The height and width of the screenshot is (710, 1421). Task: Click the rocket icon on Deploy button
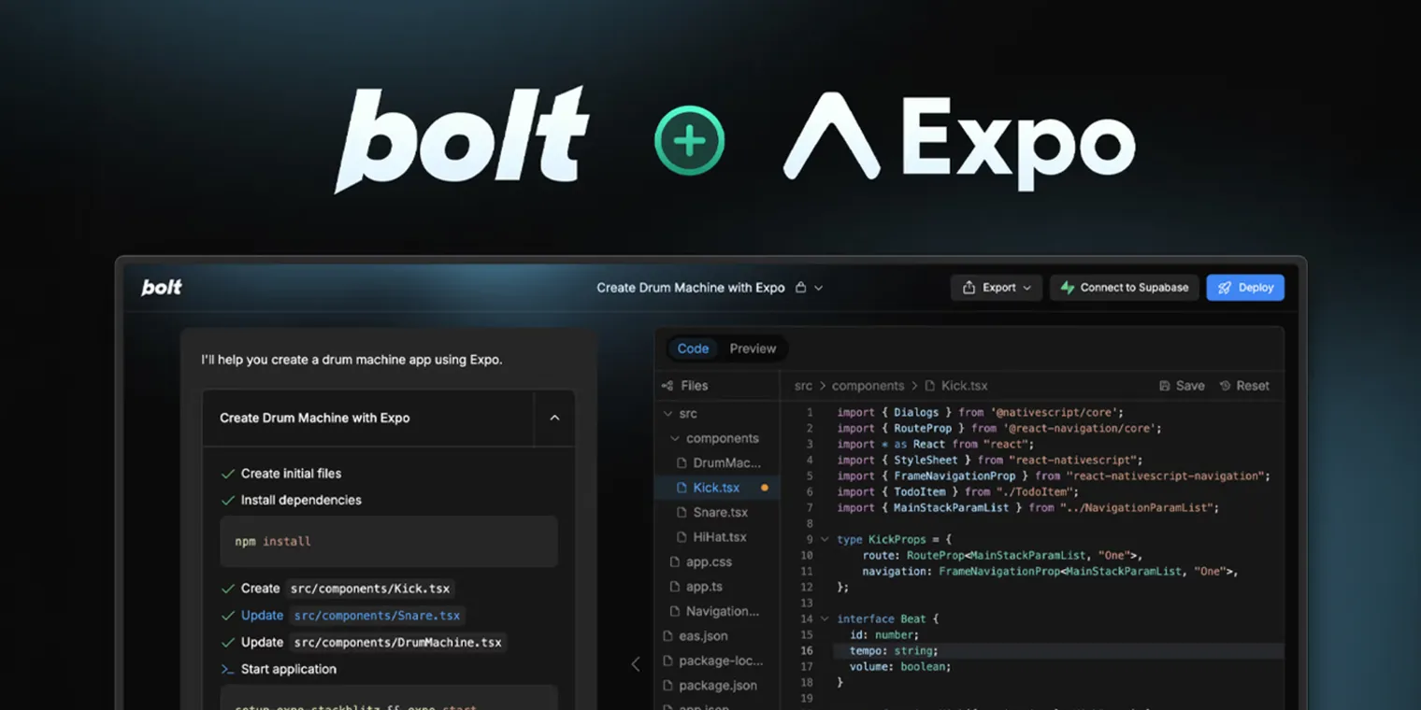1226,287
